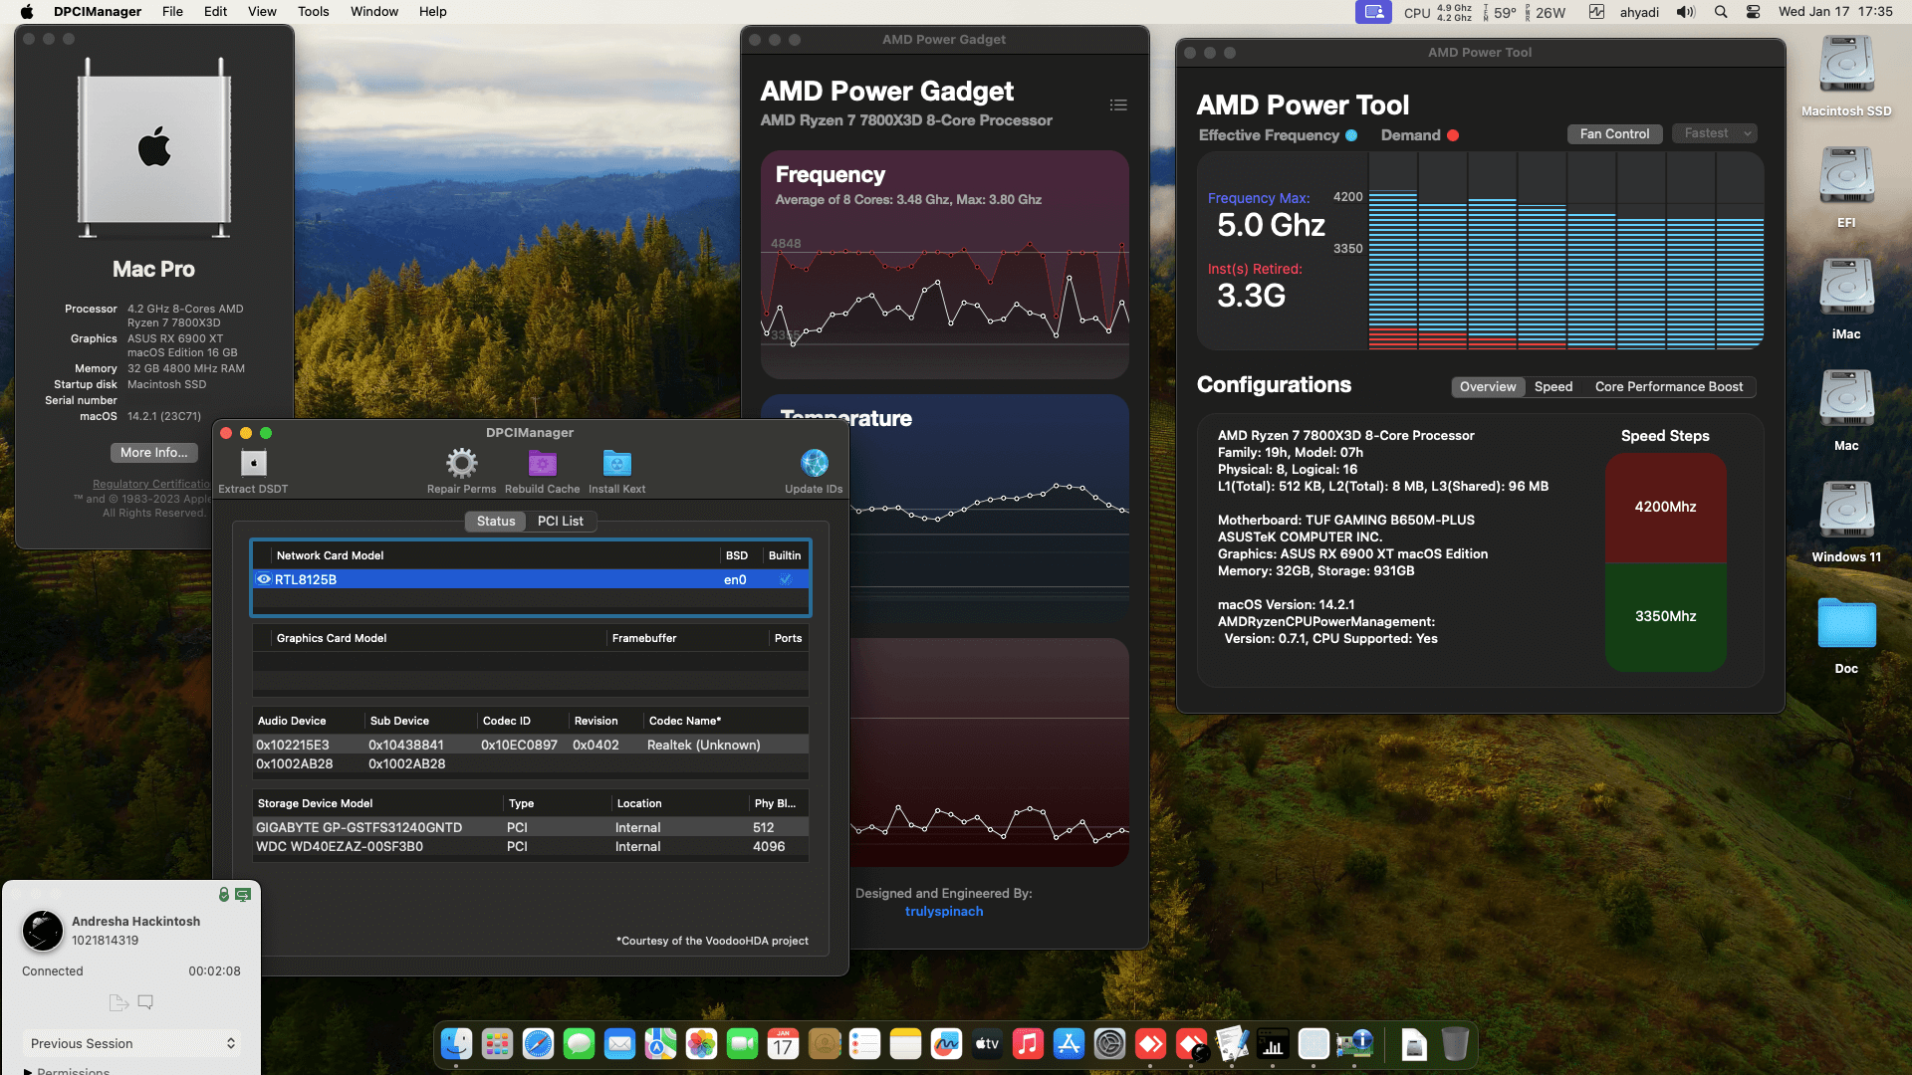Switch to the Speed tab
This screenshot has height=1075, width=1912.
[x=1553, y=386]
